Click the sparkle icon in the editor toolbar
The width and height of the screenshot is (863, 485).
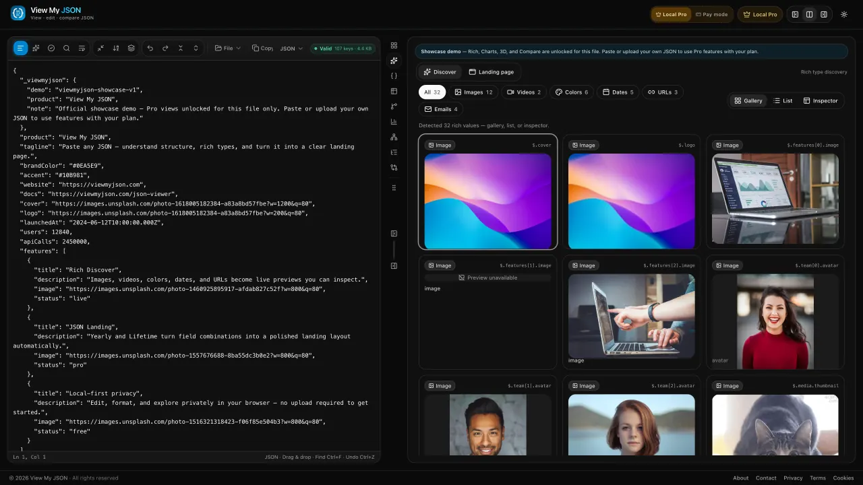coord(36,48)
